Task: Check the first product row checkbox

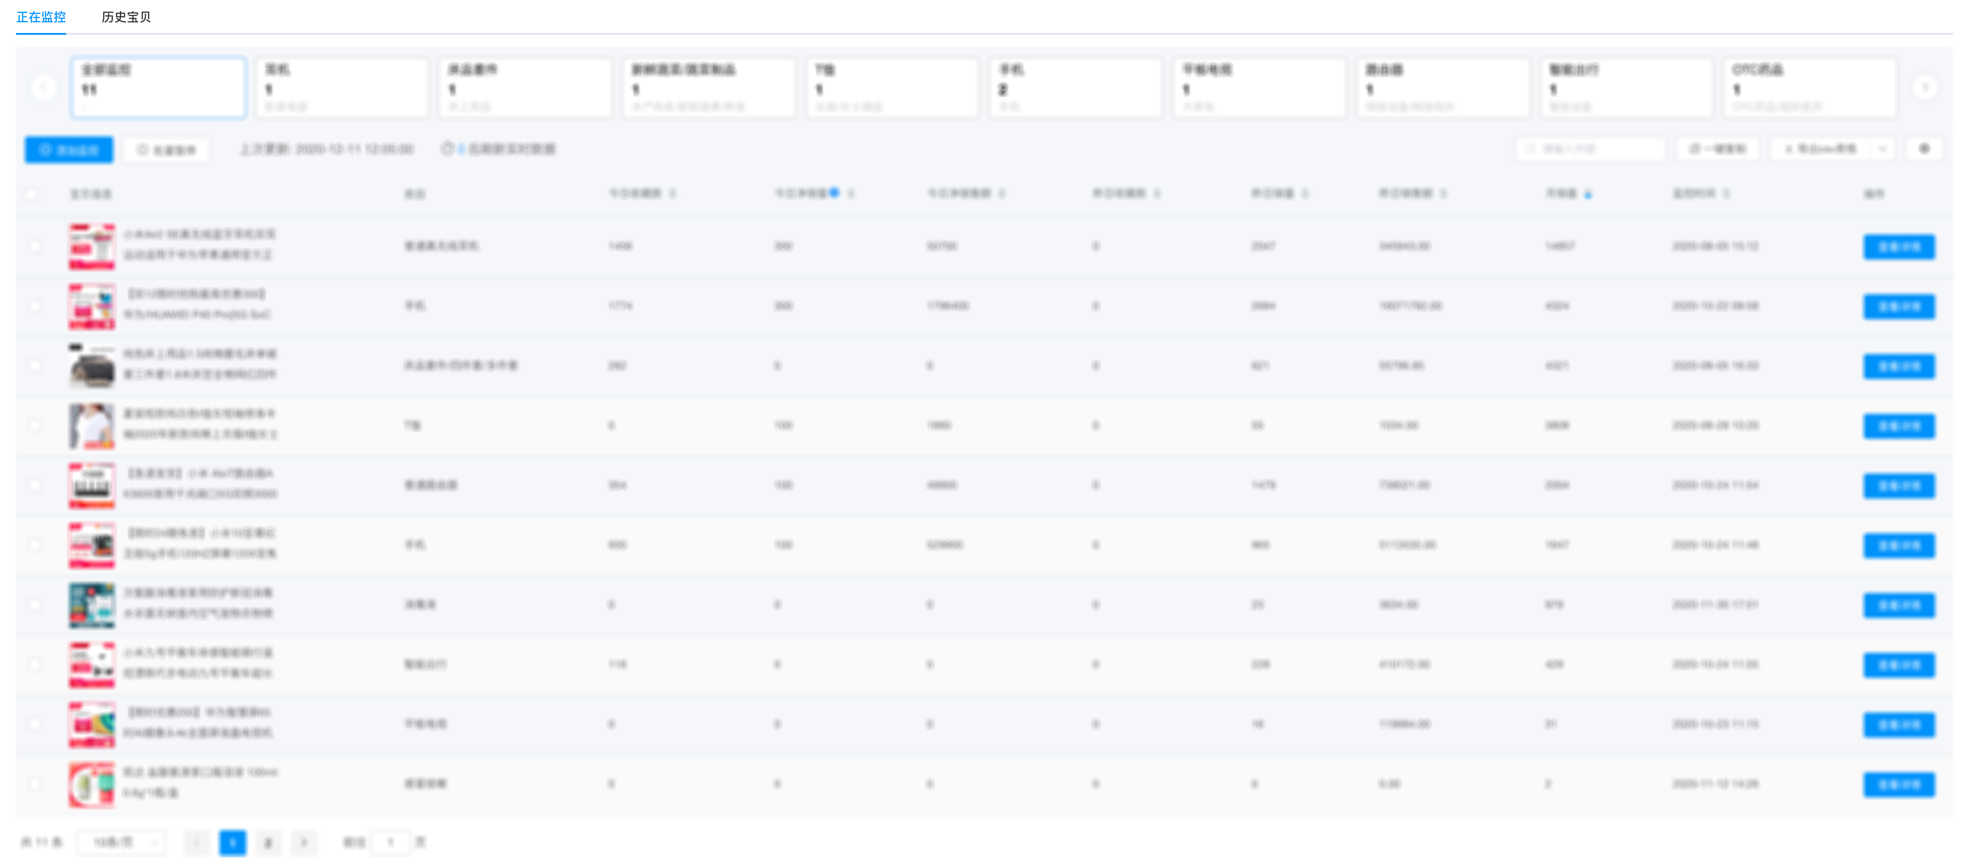Action: (34, 246)
